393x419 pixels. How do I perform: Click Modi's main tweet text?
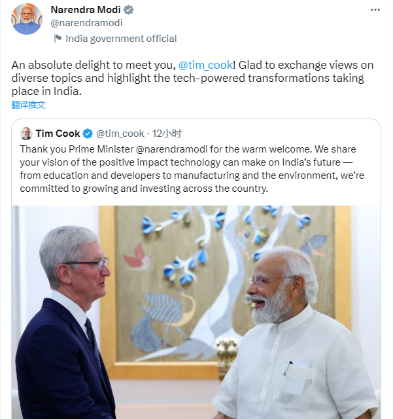[x=192, y=78]
